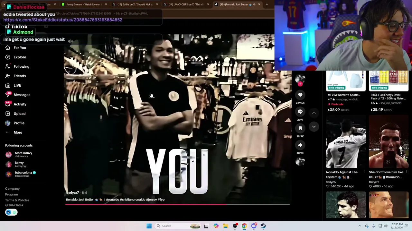Seek on the red video progress bar

tap(178, 204)
